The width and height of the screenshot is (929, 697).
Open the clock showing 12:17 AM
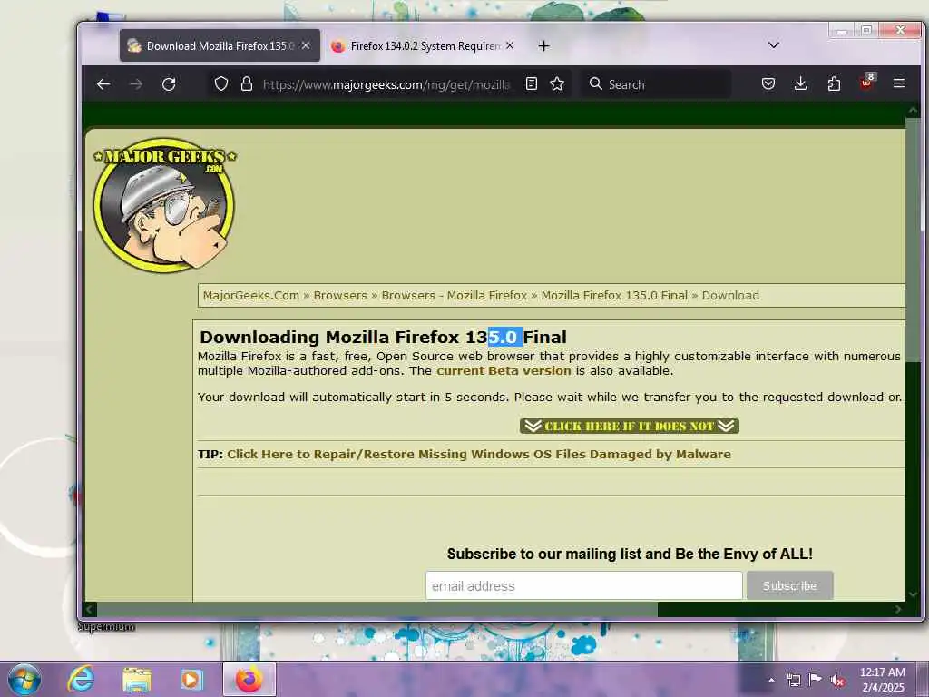point(883,680)
